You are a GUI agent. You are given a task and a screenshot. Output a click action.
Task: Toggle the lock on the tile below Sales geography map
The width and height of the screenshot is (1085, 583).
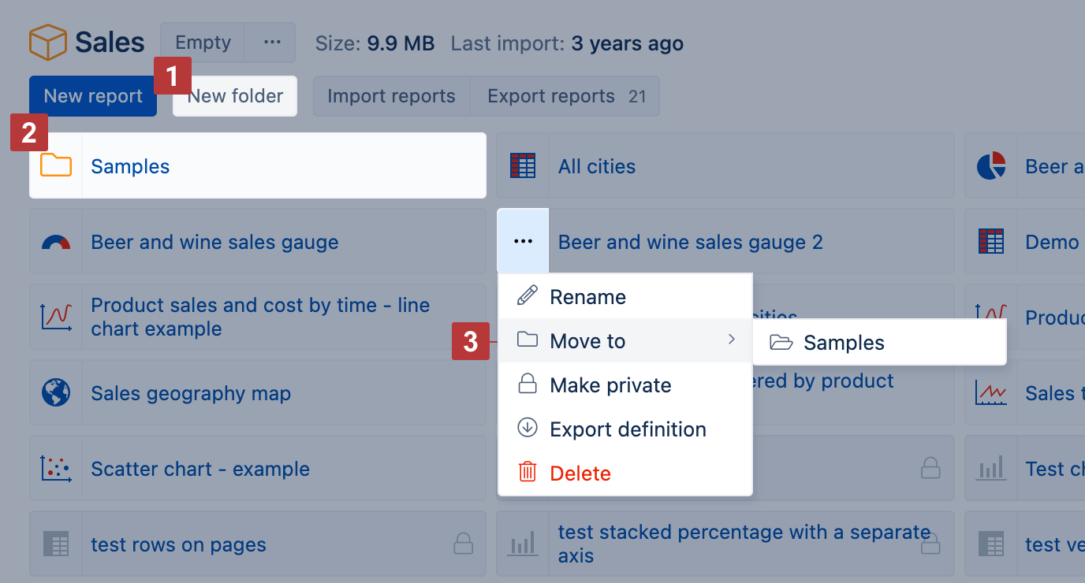pyautogui.click(x=930, y=468)
